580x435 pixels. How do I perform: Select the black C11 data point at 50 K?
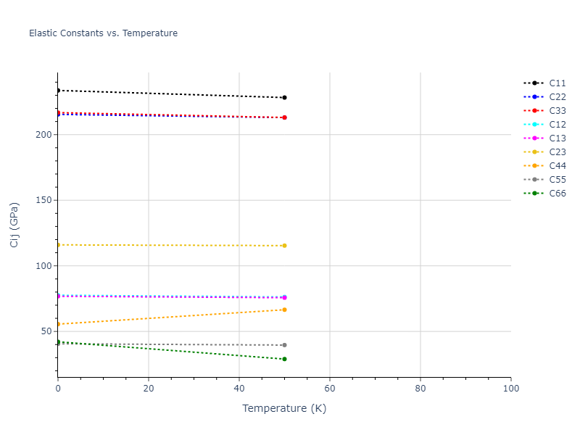[284, 97]
